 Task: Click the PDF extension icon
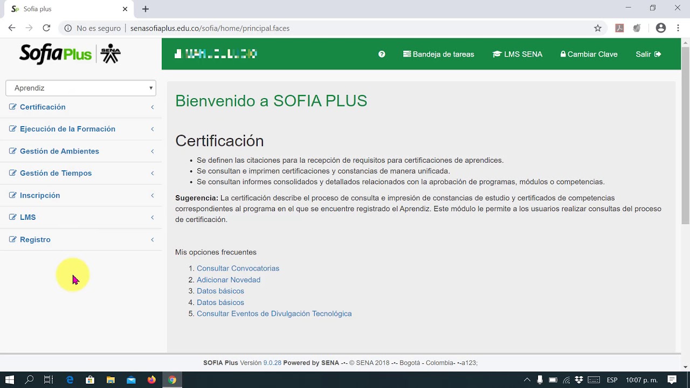click(x=619, y=28)
